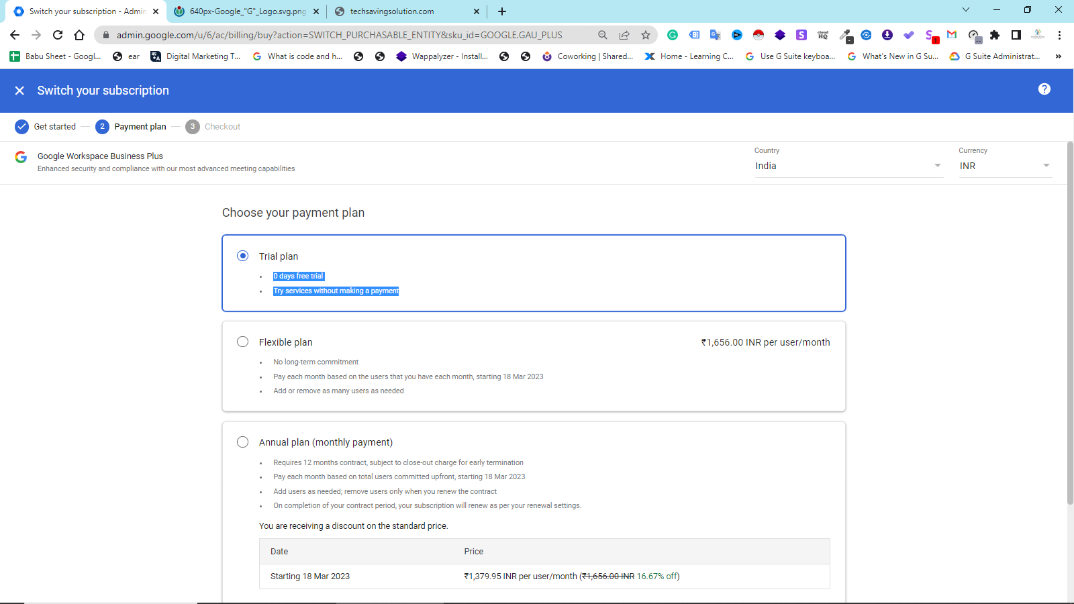Open the G Suite Administrat... bookmark
The height and width of the screenshot is (604, 1074).
[995, 56]
